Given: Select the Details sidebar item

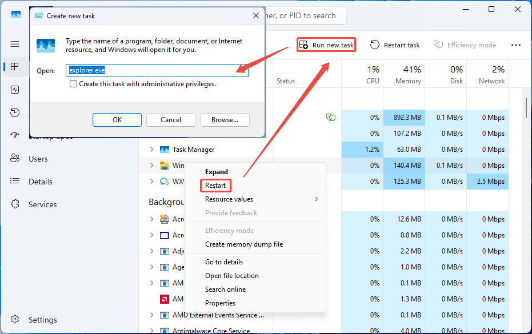Looking at the screenshot, I should click(x=15, y=181).
